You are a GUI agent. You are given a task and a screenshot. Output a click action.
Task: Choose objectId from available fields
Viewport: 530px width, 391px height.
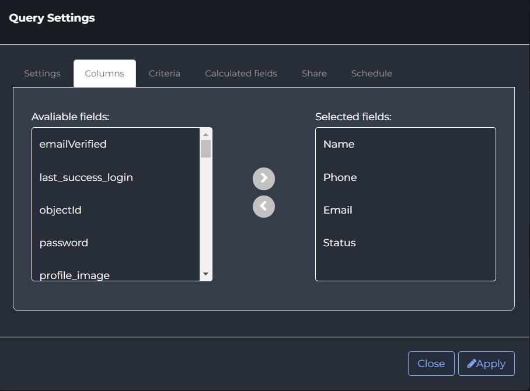116,210
